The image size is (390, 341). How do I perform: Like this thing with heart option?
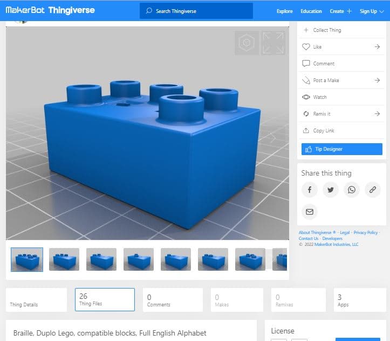click(x=341, y=47)
